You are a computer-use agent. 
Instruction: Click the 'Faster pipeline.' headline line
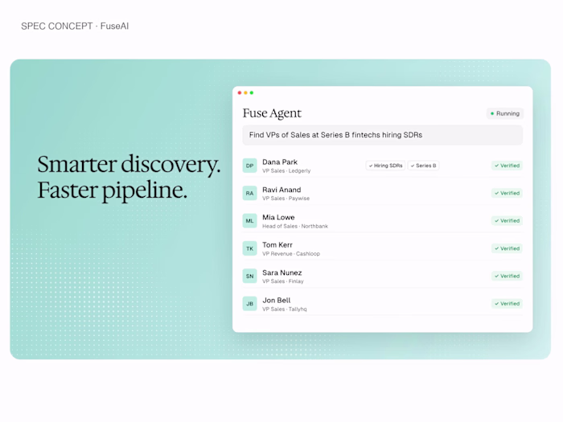[x=113, y=191]
